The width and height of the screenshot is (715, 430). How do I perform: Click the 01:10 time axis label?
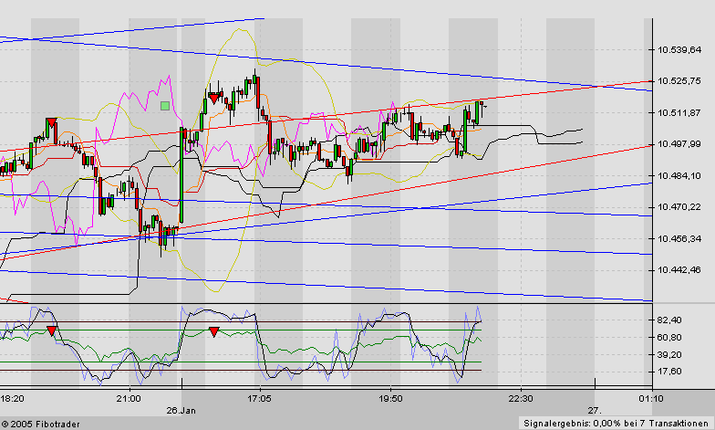point(651,399)
